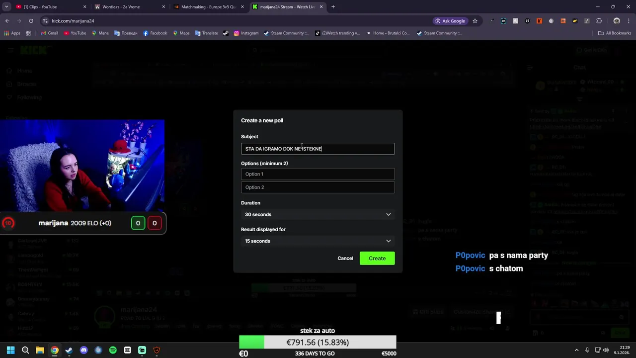This screenshot has width=636, height=358.
Task: Open the Translate bookmark
Action: 207,33
